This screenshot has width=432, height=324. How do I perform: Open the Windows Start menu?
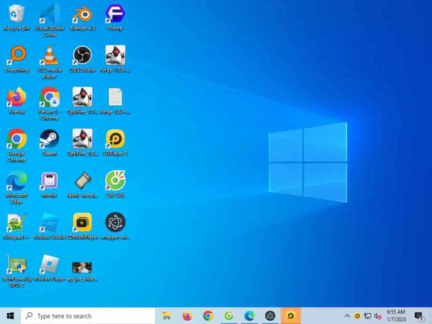[10, 316]
